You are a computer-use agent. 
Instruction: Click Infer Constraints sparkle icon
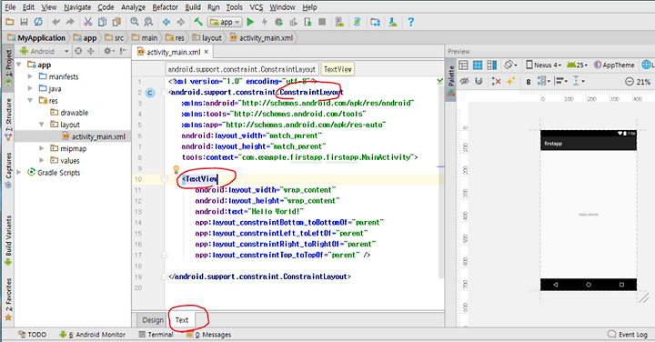coord(510,81)
